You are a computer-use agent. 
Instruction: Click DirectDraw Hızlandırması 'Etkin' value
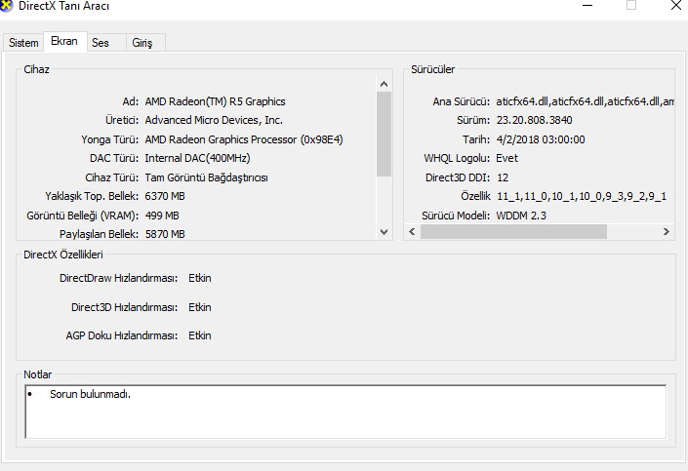tap(200, 278)
